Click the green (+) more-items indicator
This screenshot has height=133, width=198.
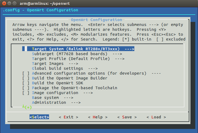pyautogui.click(x=28, y=107)
